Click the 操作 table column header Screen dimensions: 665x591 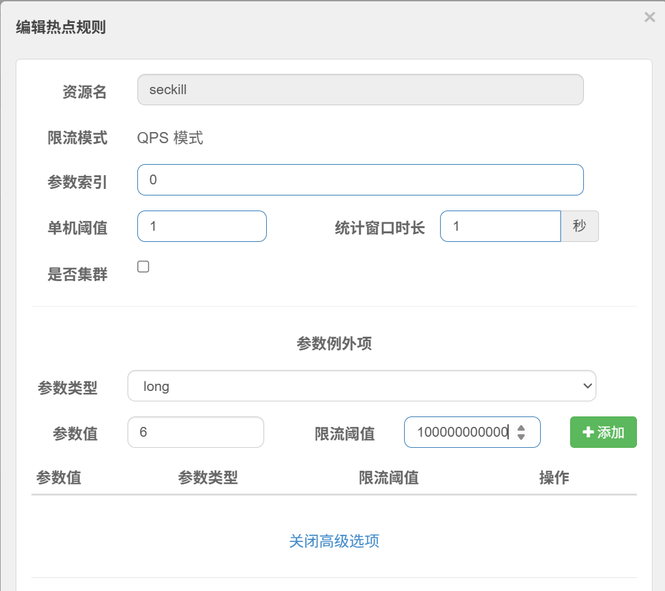(x=554, y=478)
